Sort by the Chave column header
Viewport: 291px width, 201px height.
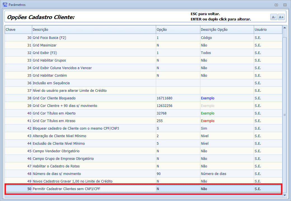(x=18, y=30)
